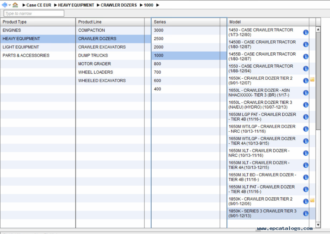The width and height of the screenshot is (330, 234).
Task: Select series 700
Action: pos(189,72)
